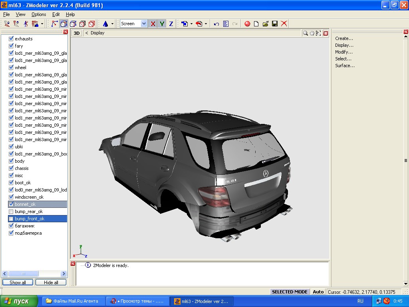Click the blue cone primitive icon
This screenshot has height=307, width=409.
[x=105, y=24]
